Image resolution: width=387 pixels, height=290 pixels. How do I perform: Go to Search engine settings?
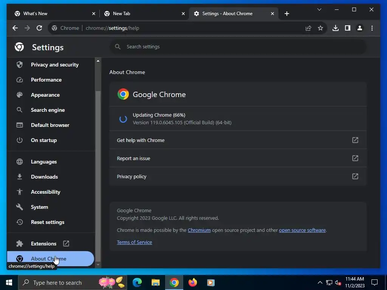(51, 110)
